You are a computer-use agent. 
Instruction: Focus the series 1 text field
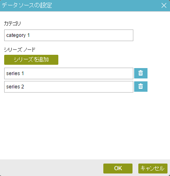69,73
